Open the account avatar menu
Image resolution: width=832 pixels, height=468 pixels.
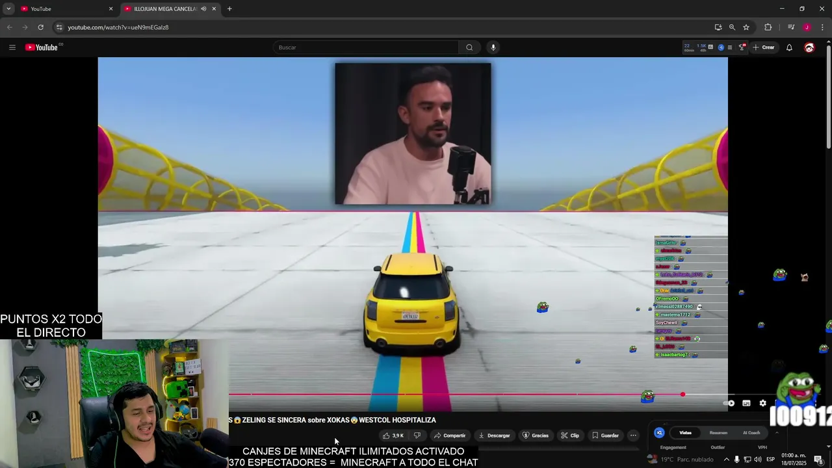coord(809,47)
